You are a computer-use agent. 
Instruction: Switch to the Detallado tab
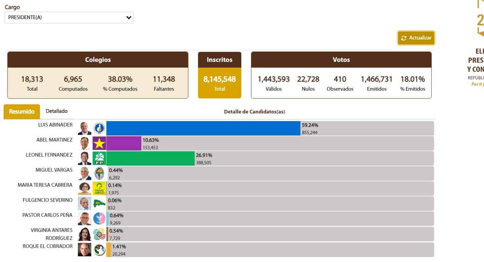tap(56, 111)
